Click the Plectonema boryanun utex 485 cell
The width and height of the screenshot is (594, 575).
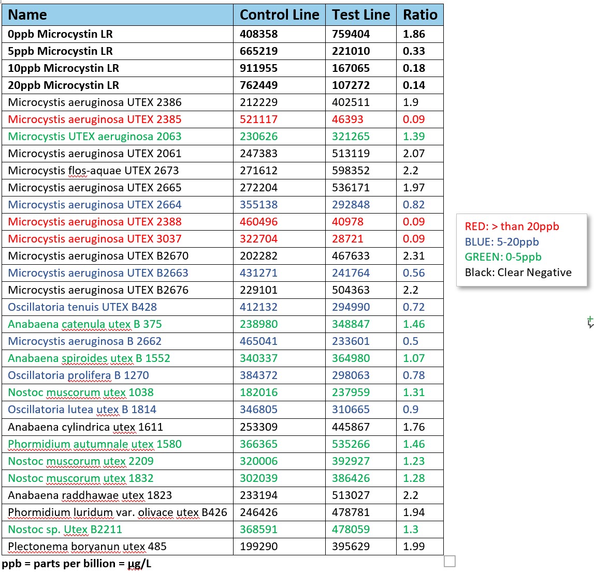pos(87,547)
